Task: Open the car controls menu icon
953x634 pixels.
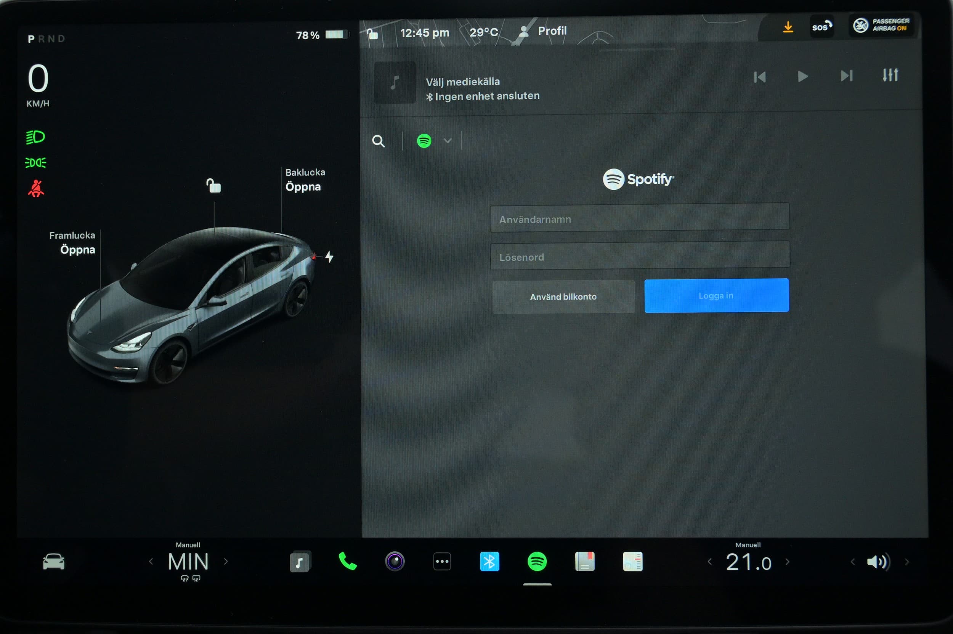Action: click(x=54, y=562)
